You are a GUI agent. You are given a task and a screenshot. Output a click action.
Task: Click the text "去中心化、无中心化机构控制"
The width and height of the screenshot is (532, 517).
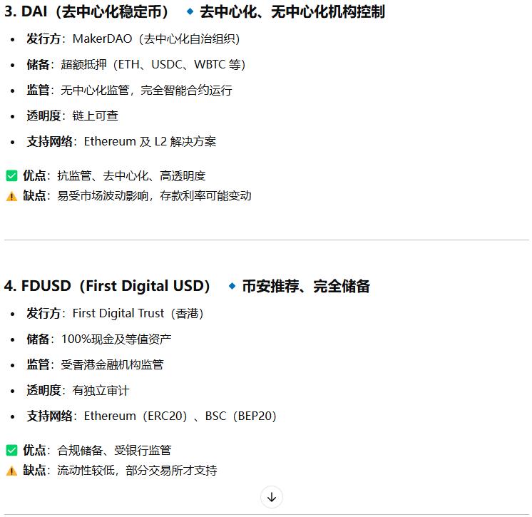tap(292, 12)
